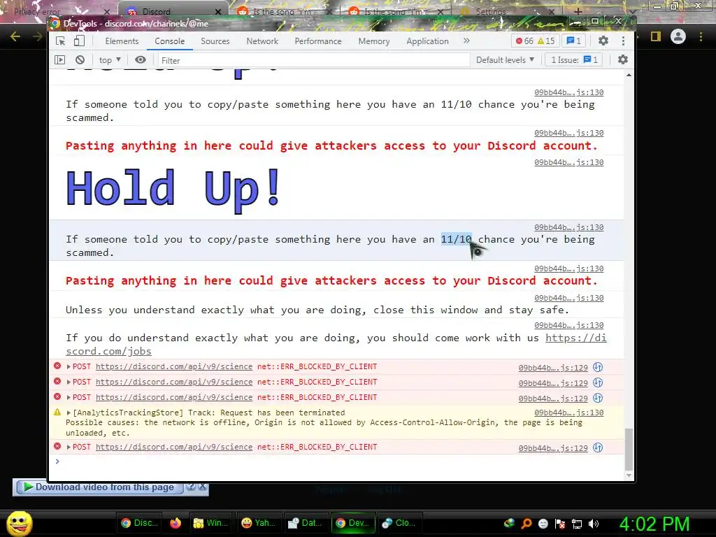The width and height of the screenshot is (716, 537).
Task: Click network request icon on last POST error
Action: click(x=598, y=447)
